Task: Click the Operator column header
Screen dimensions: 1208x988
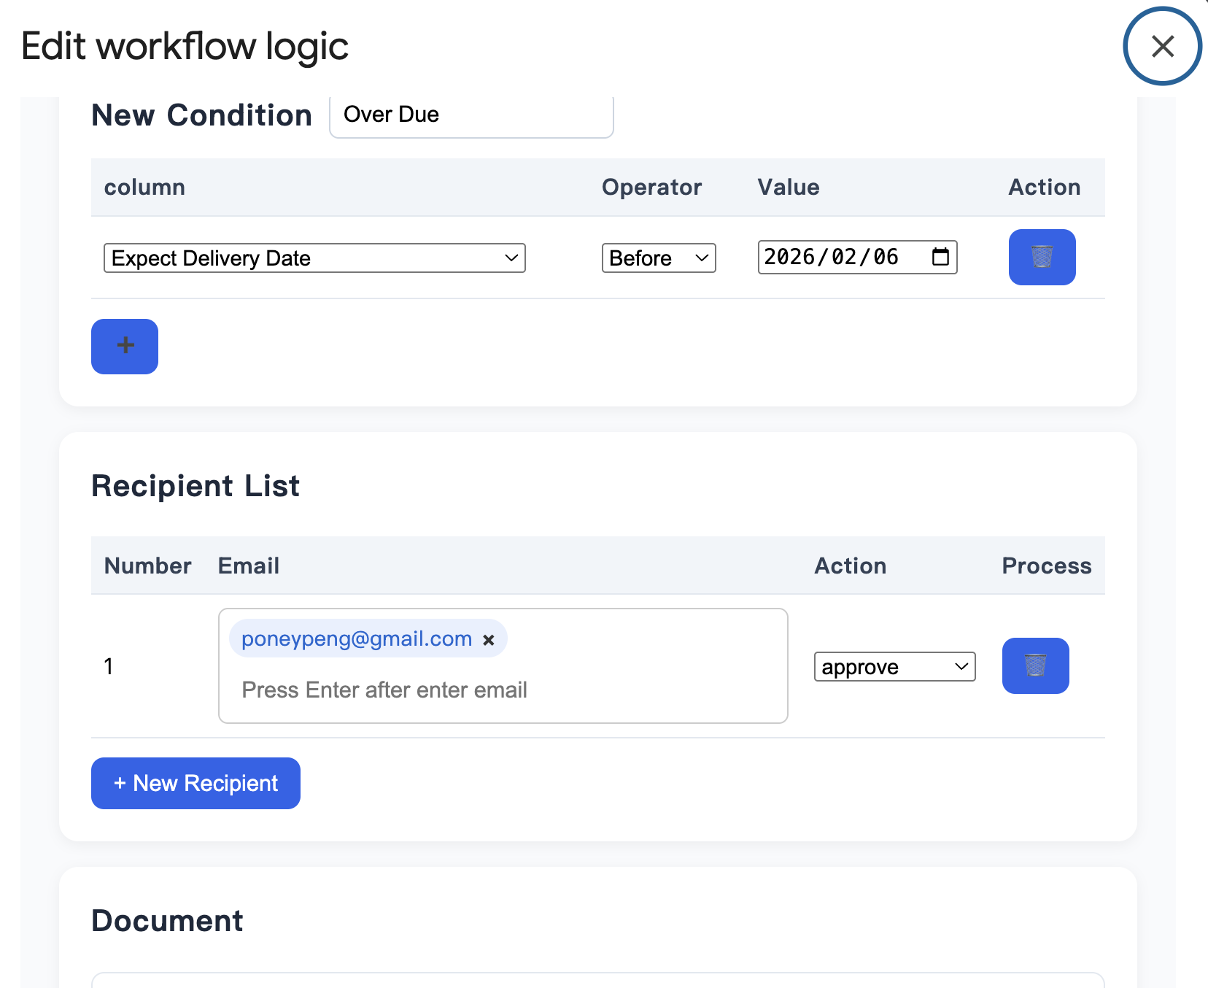Action: pos(651,188)
